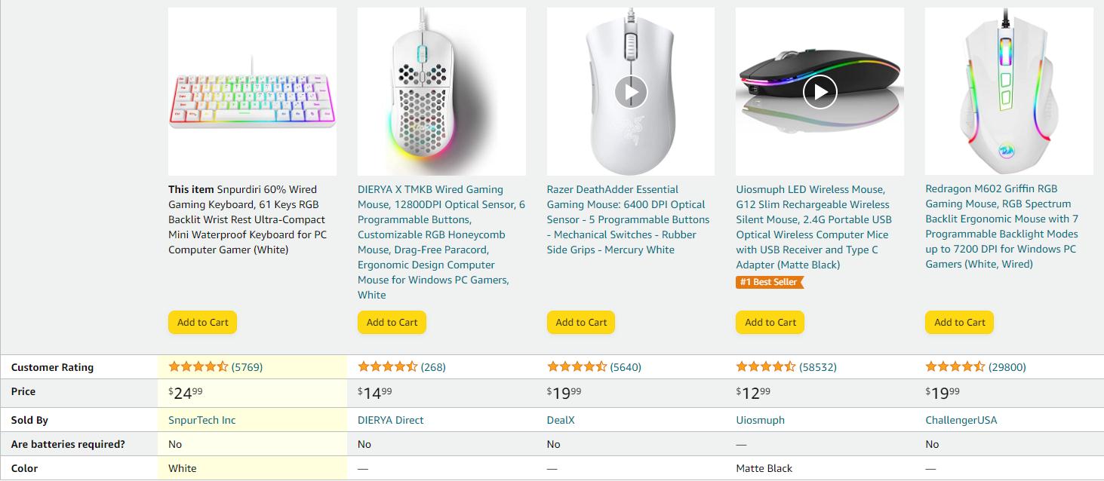The image size is (1104, 481).
Task: Select the white keyboard product thumbnail
Action: click(x=253, y=91)
